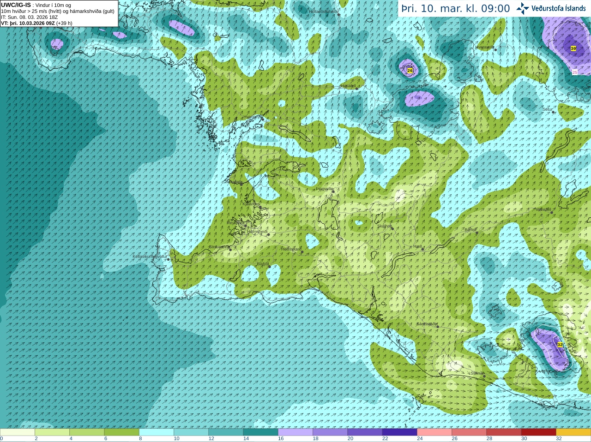The width and height of the screenshot is (591, 442).
Task: Click the 2–4 m/s light green legend swatch
Action: (52, 432)
